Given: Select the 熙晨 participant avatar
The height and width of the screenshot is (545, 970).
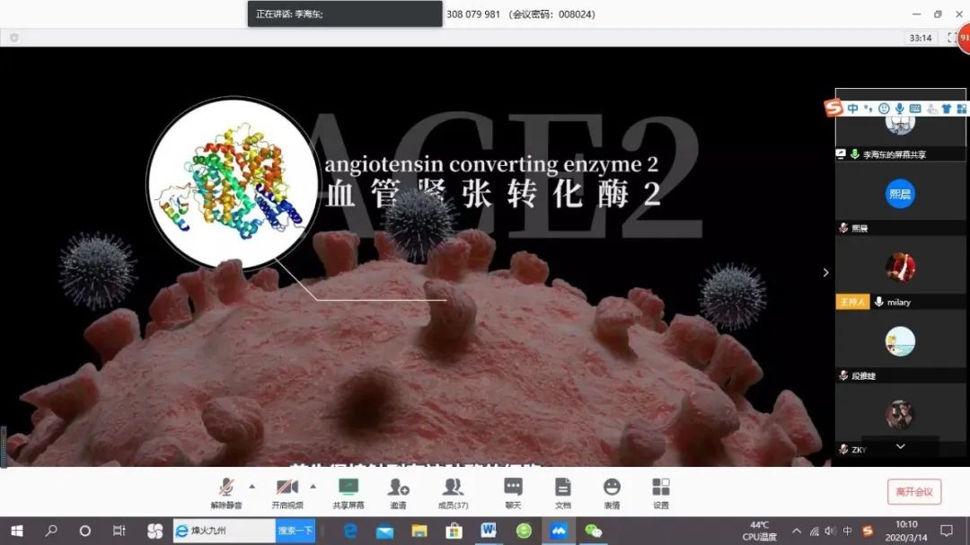Looking at the screenshot, I should point(900,194).
